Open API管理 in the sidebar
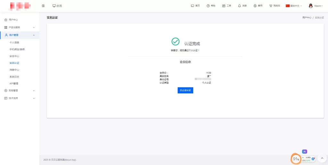328x165 pixels. pos(14,84)
